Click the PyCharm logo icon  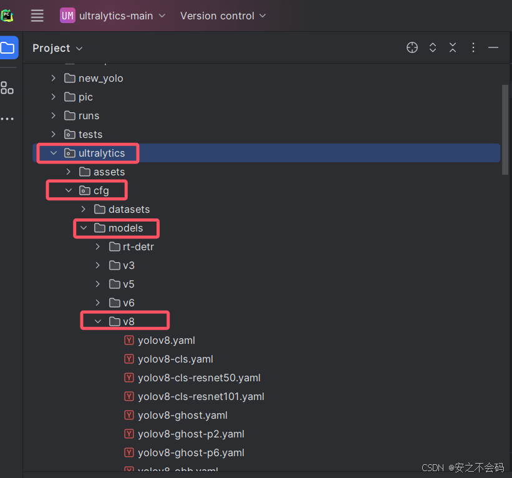[6, 16]
